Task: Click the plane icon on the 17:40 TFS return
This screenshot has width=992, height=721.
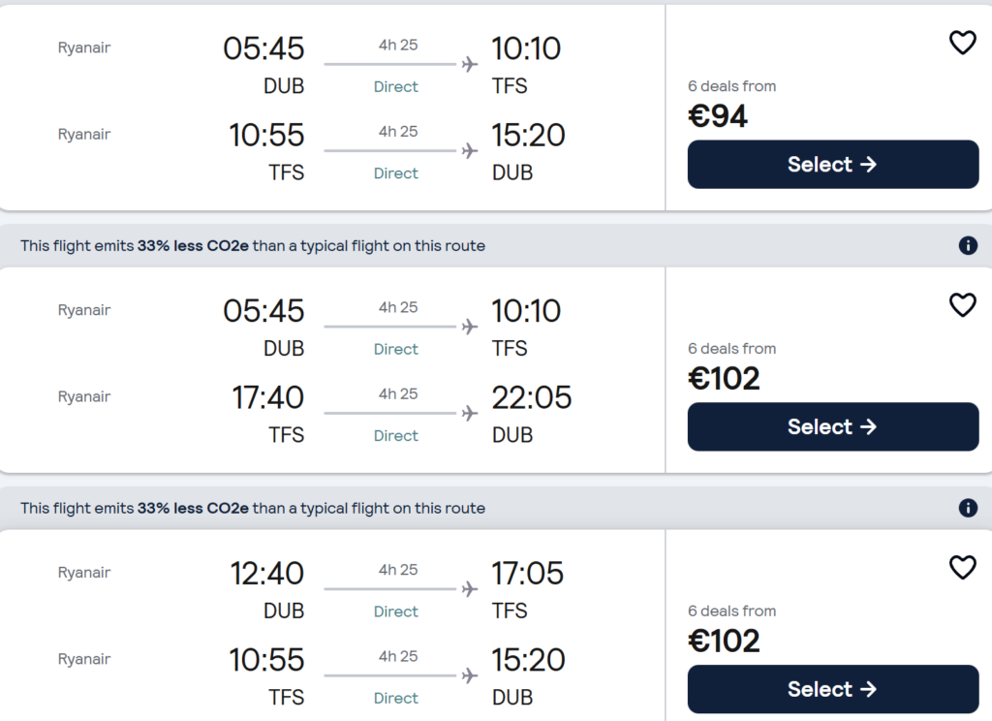Action: click(x=471, y=413)
